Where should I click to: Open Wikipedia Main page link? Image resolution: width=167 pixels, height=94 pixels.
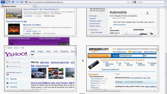[x=93, y=16]
